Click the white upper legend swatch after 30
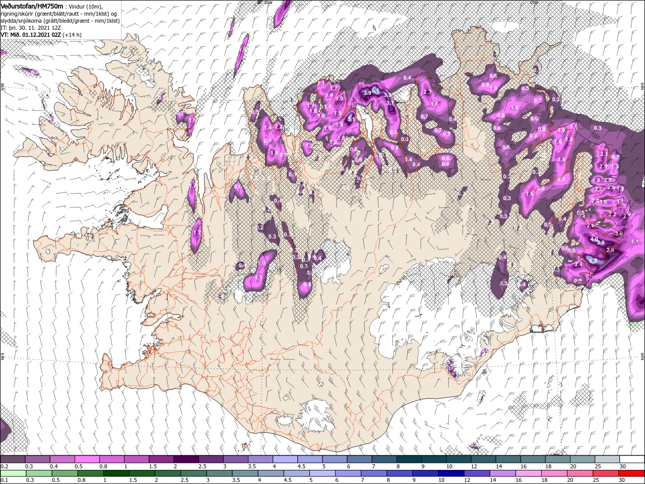The width and height of the screenshot is (645, 484). click(x=631, y=459)
